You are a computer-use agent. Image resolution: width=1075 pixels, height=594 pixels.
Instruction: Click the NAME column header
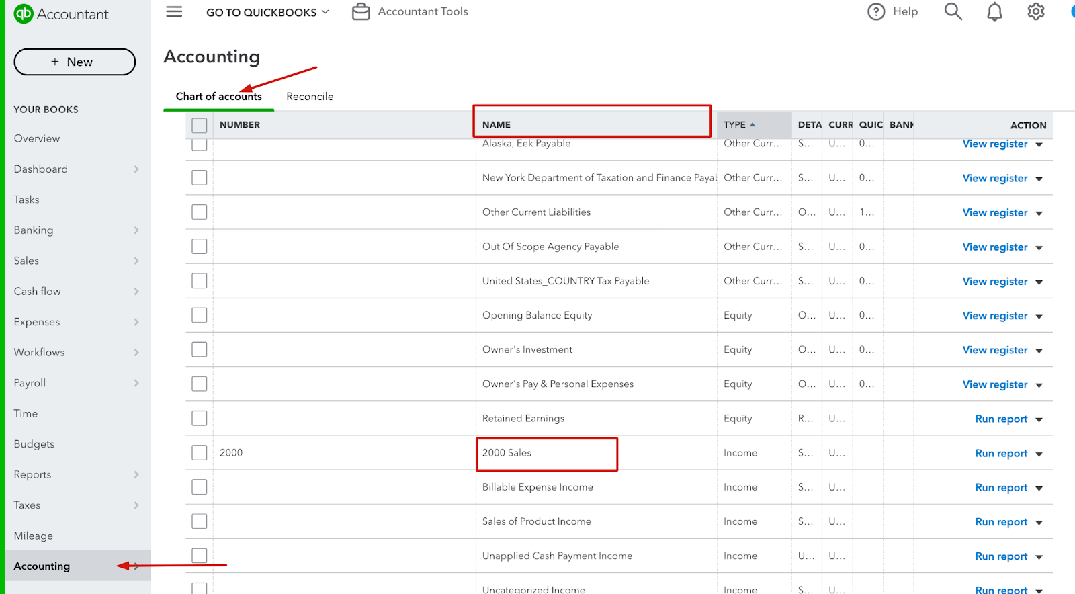(x=497, y=125)
